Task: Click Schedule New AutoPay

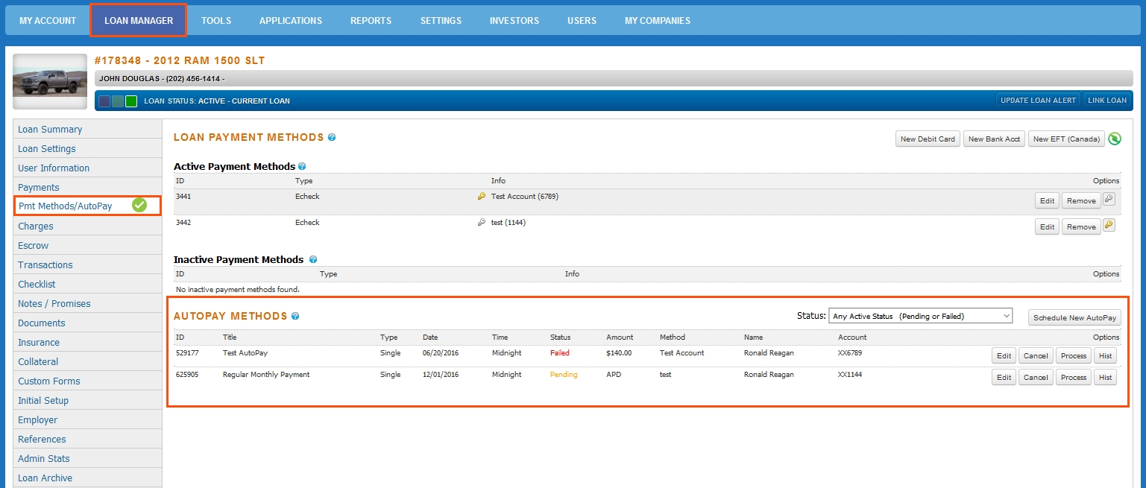Action: 1074,317
